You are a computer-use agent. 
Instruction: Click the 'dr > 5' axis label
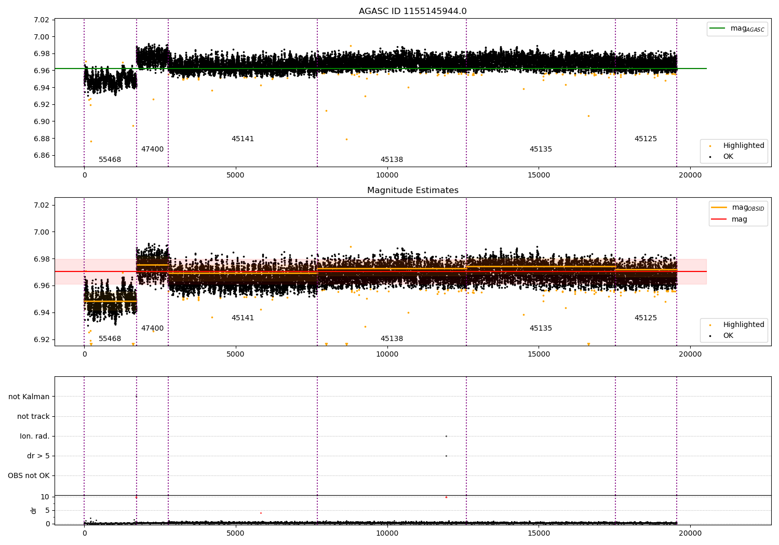pyautogui.click(x=38, y=456)
